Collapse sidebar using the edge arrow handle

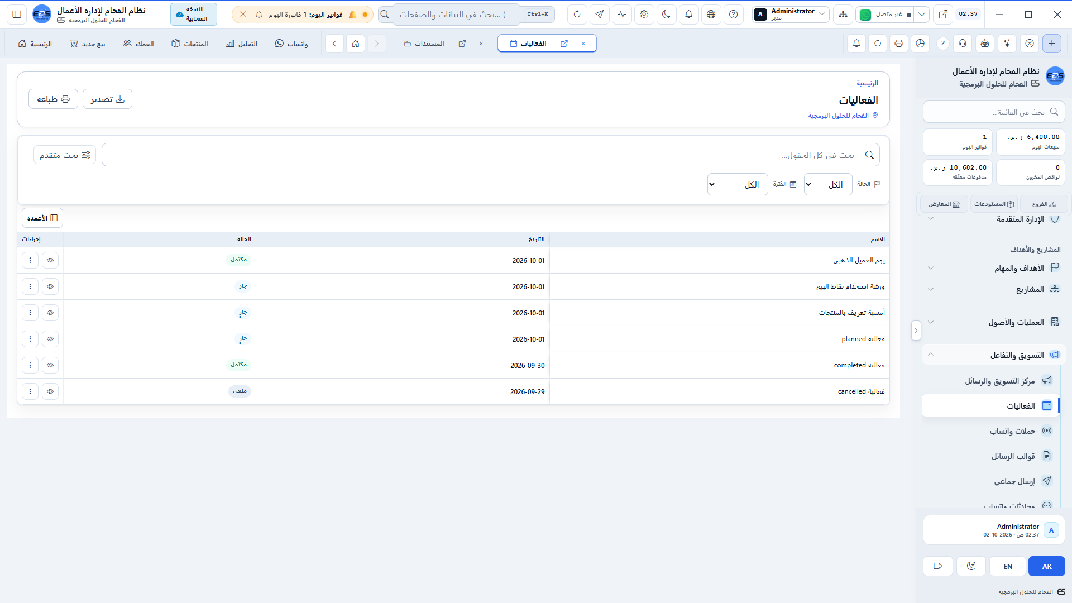(916, 331)
